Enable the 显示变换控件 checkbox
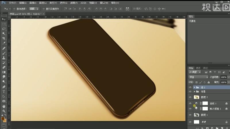 (43, 9)
